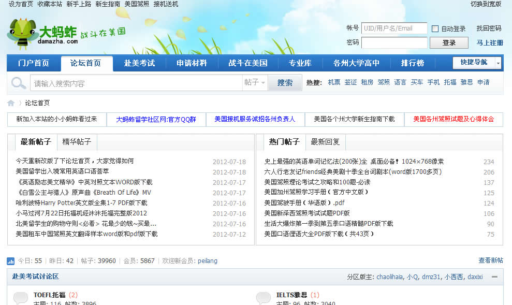Click the magnifier search icon
Image resolution: width=512 pixels, height=305 pixels.
tap(19, 83)
